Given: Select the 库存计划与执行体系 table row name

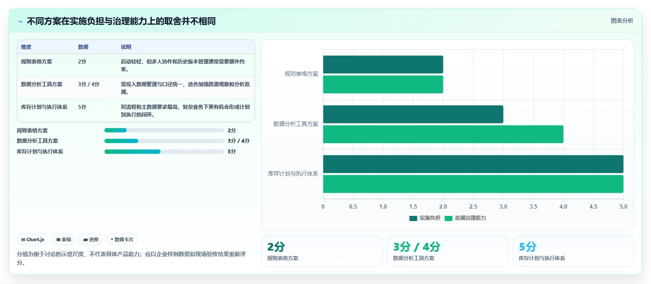Looking at the screenshot, I should [x=44, y=107].
